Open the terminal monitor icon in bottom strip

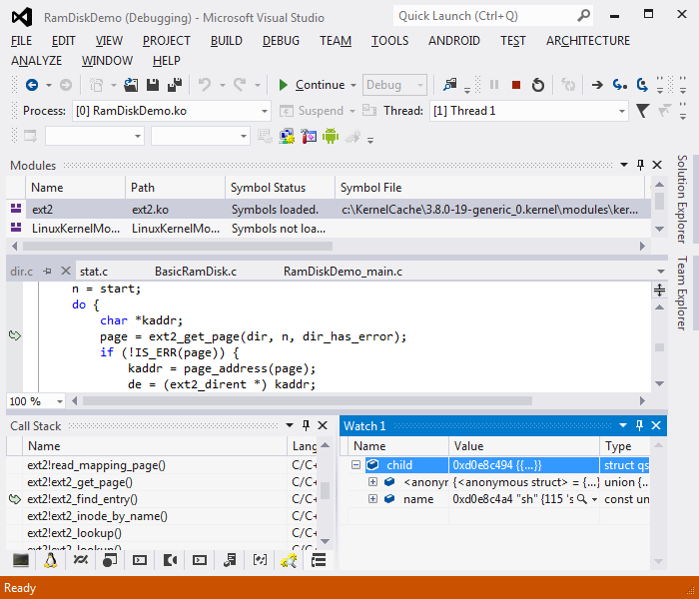coord(21,560)
